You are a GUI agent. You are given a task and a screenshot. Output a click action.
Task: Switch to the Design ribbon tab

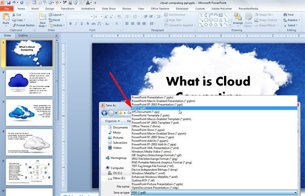click(50, 9)
